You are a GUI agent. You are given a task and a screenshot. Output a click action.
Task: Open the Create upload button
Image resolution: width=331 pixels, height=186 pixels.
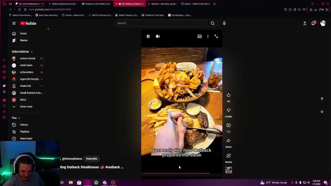pos(305,23)
